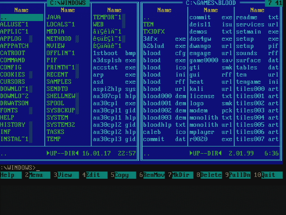Select the file blood cfg
The height and width of the screenshot is (215, 286).
[x=164, y=53]
